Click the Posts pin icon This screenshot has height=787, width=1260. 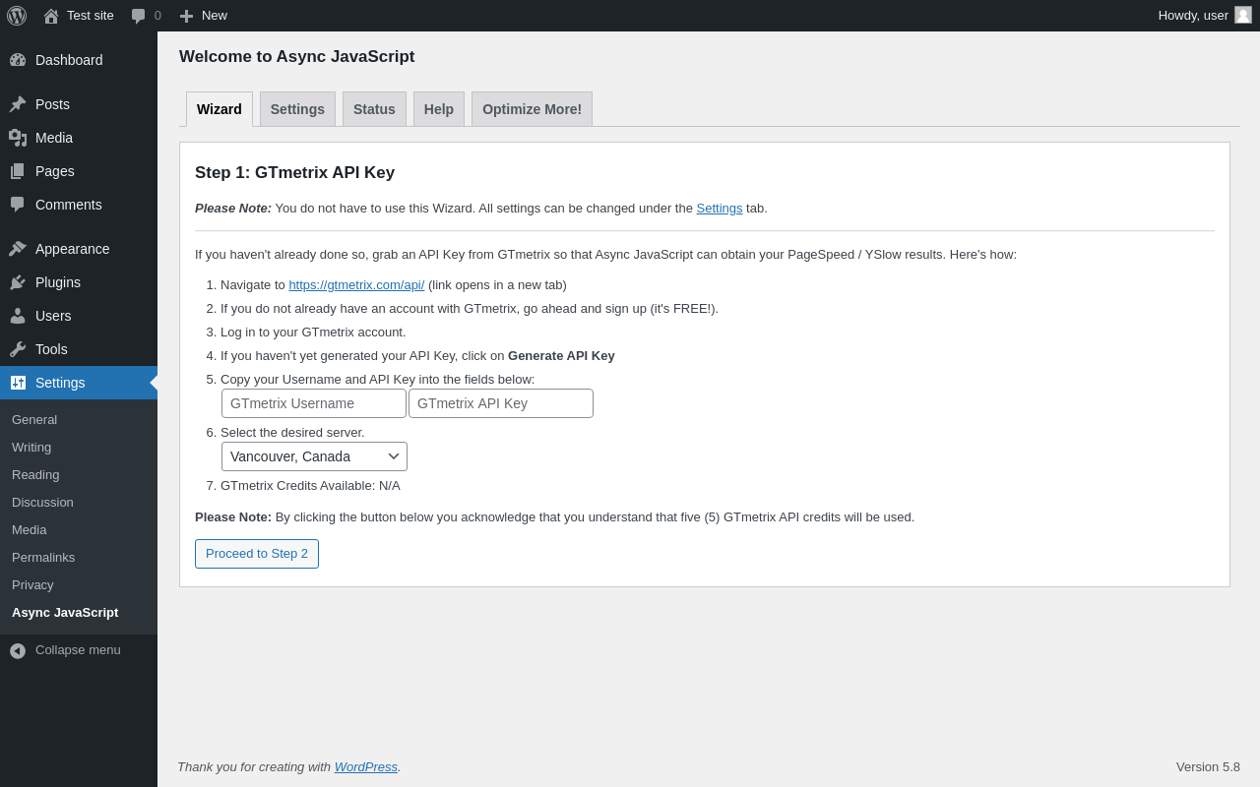coord(18,104)
